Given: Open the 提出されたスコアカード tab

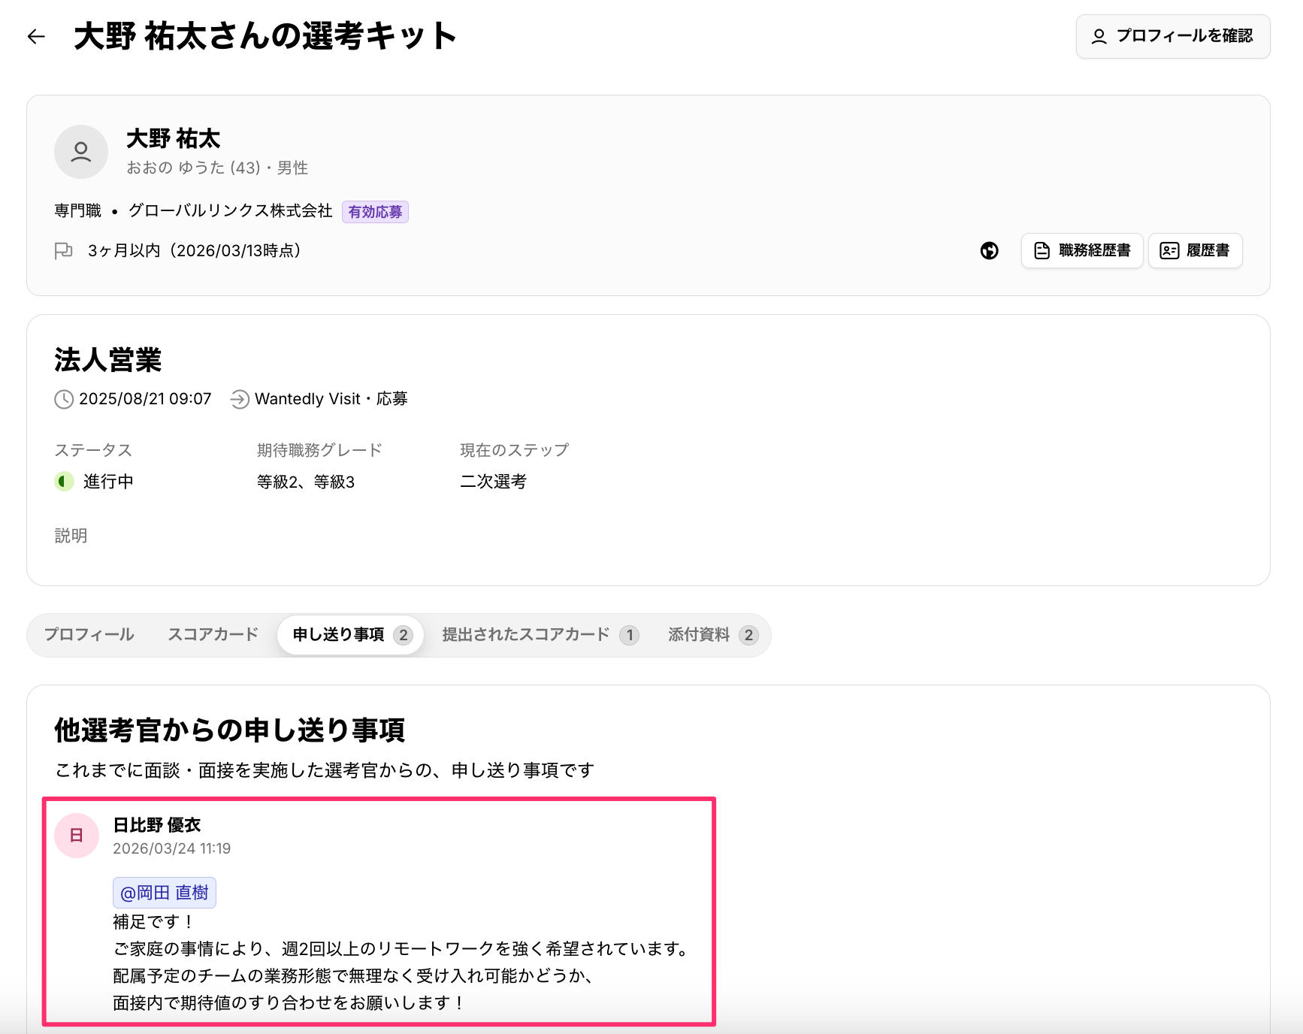Looking at the screenshot, I should pos(539,635).
